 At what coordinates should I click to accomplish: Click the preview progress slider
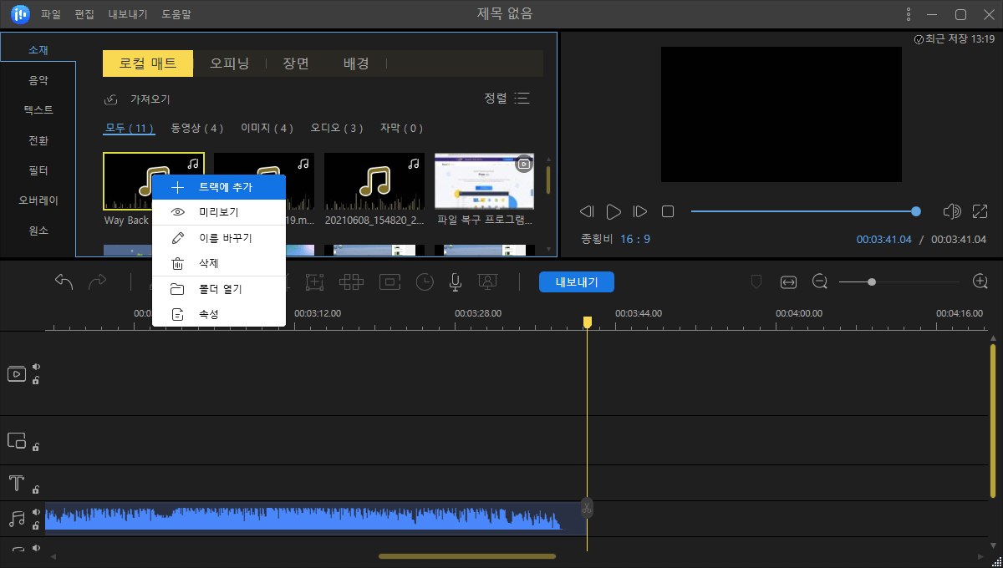pos(802,211)
